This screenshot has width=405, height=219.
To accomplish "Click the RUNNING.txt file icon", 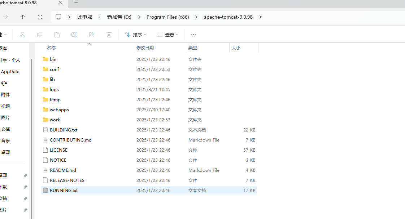I will pos(45,190).
